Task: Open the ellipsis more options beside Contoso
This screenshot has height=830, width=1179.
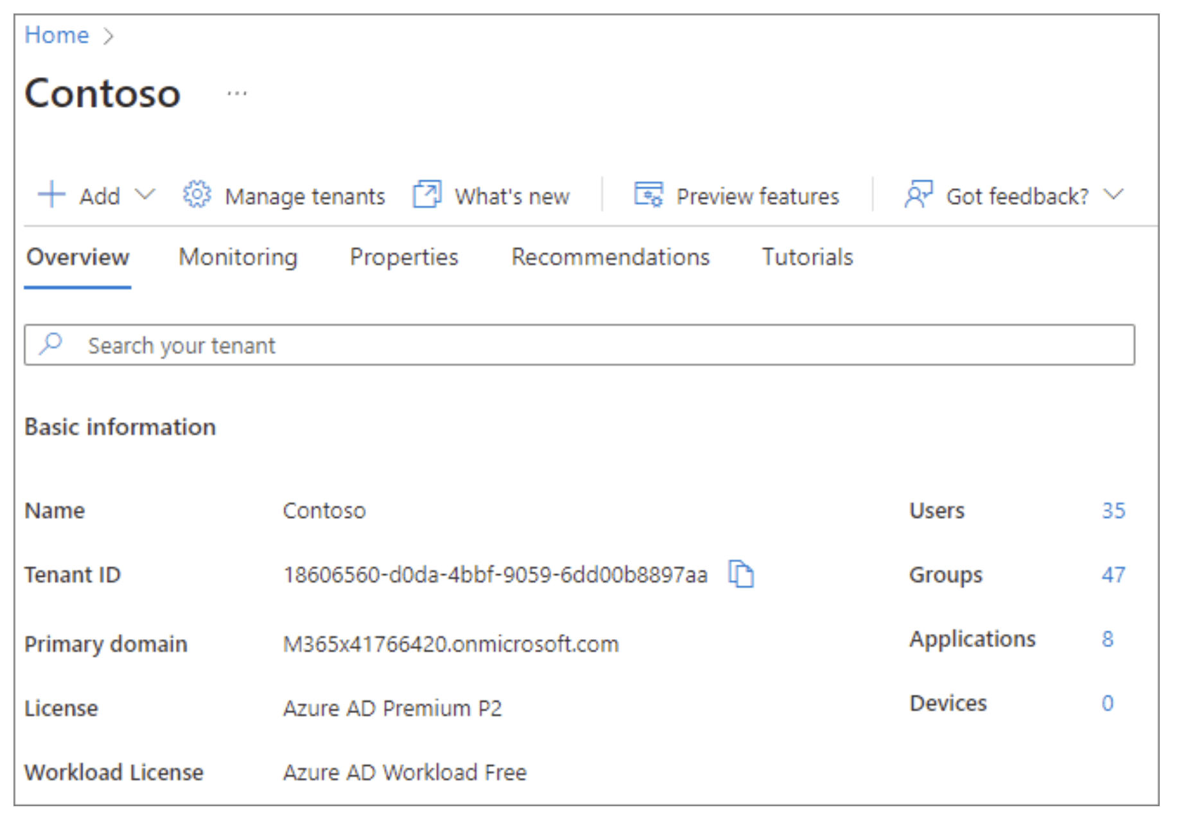Action: click(x=237, y=94)
